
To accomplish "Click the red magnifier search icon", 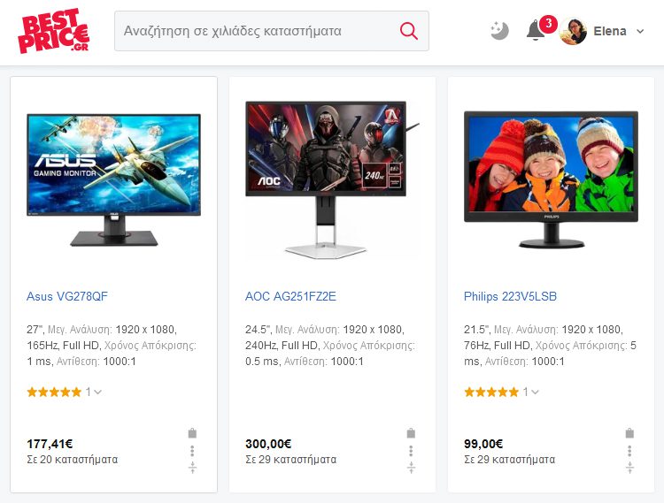I will pyautogui.click(x=409, y=31).
